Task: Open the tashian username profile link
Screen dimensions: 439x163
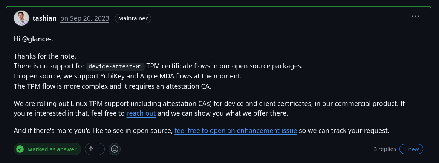Action: pyautogui.click(x=44, y=18)
